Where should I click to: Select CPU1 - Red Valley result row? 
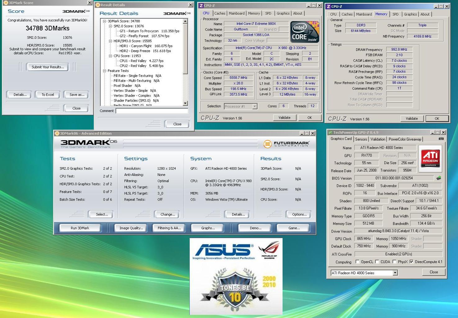click(x=141, y=61)
